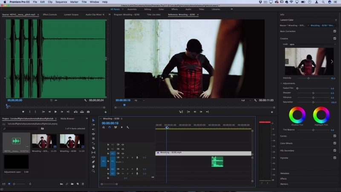Open the Sequence menu

61,2
